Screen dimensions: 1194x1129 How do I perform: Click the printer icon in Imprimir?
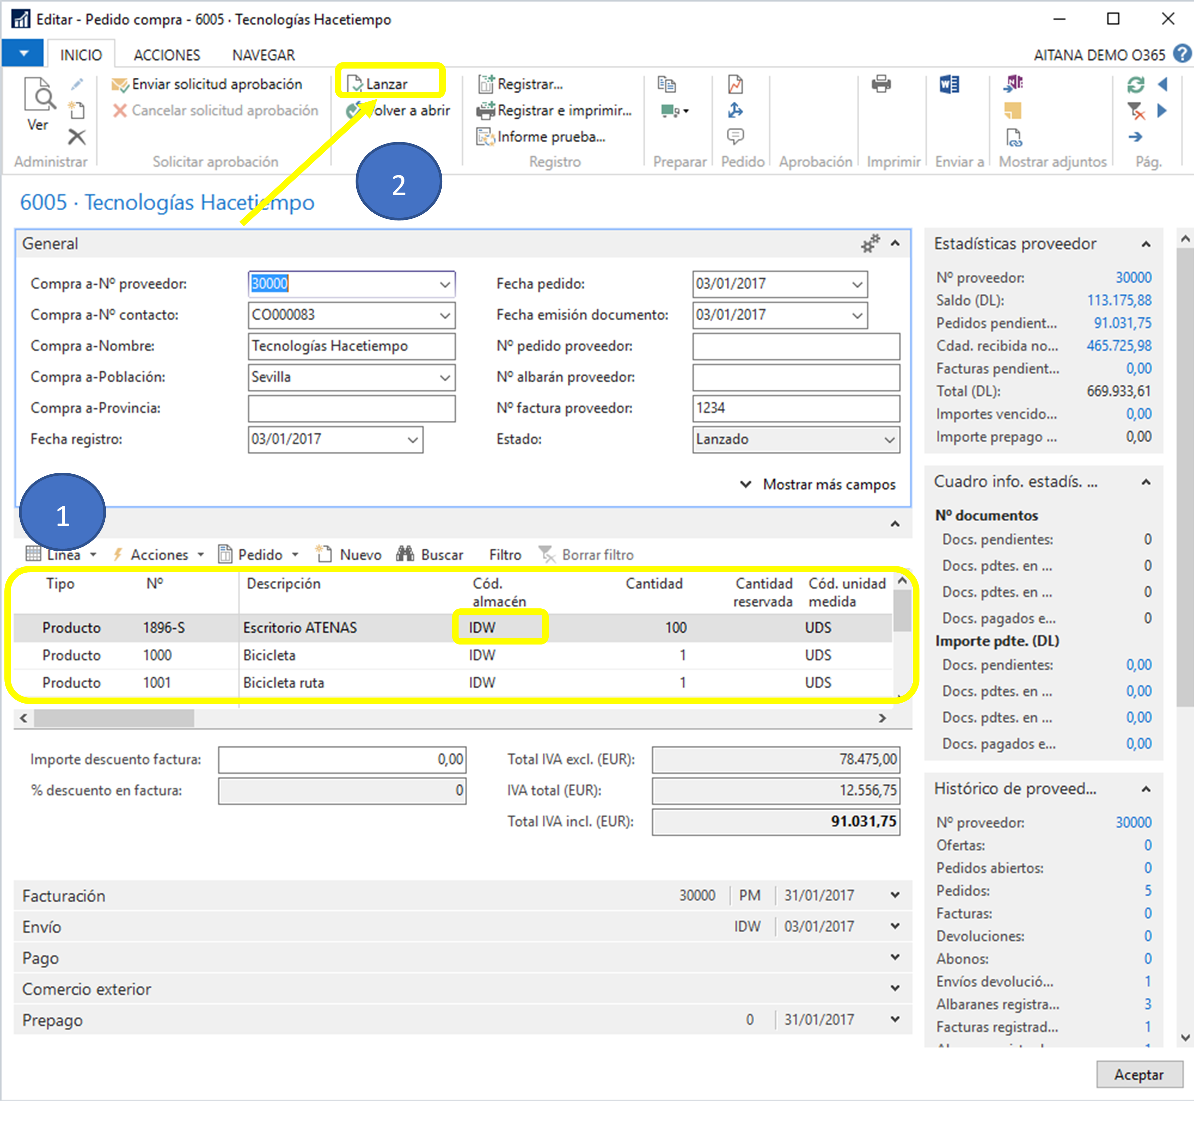click(x=881, y=84)
